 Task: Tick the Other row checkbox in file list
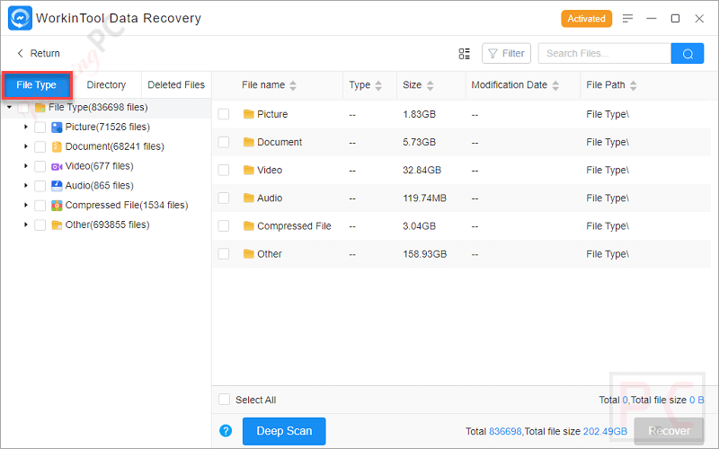pyautogui.click(x=223, y=254)
